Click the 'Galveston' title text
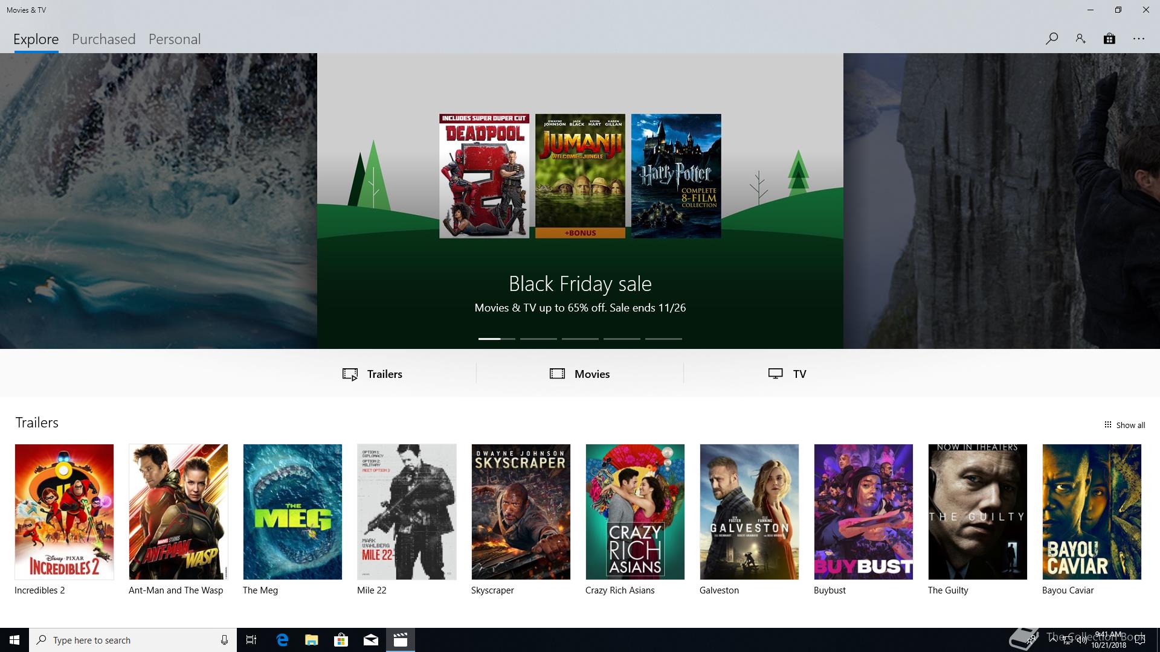 [x=719, y=590]
